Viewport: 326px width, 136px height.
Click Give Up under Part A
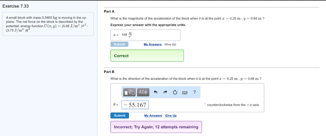tap(170, 44)
